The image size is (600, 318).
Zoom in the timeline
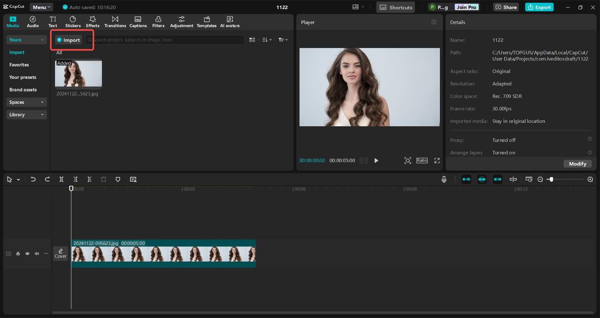[590, 180]
